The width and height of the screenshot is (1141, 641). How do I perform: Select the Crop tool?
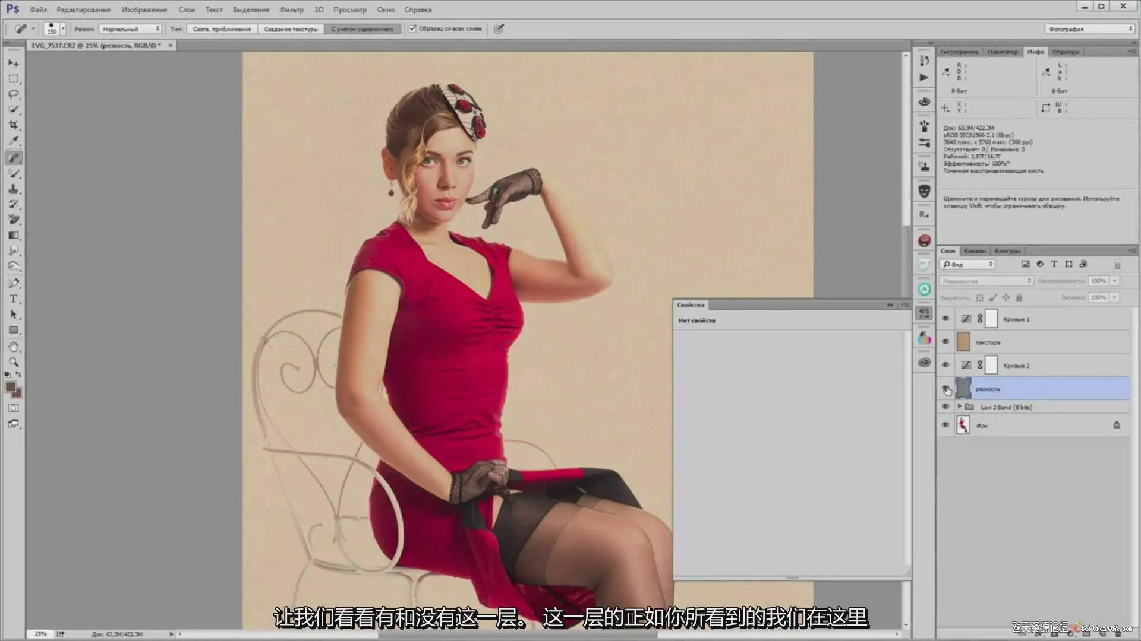(x=13, y=125)
